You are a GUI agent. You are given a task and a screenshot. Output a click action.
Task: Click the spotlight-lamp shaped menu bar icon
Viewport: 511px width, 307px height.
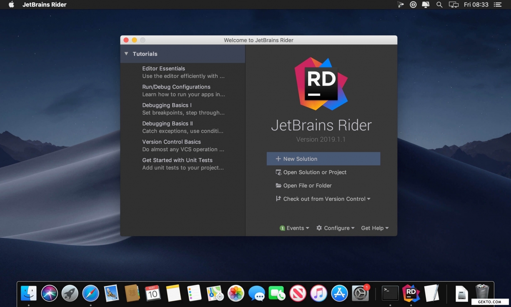(x=400, y=5)
